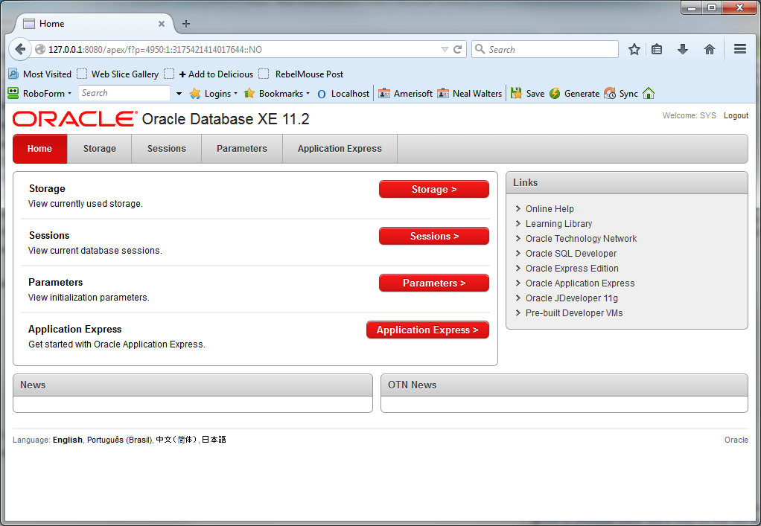Click the red Application Express > button
Image resolution: width=761 pixels, height=526 pixels.
pos(427,330)
